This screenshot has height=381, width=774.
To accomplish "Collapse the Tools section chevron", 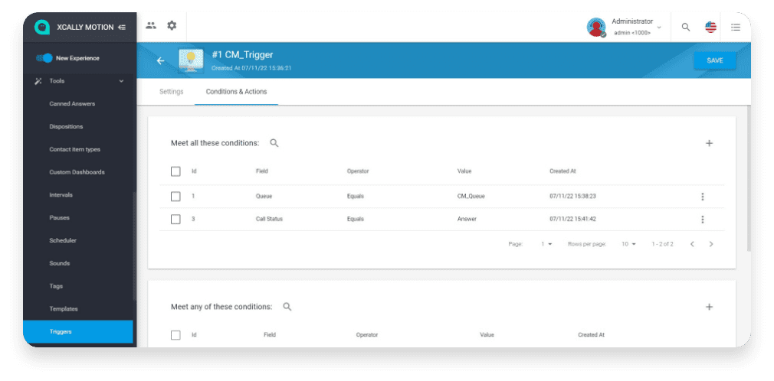I will [121, 81].
